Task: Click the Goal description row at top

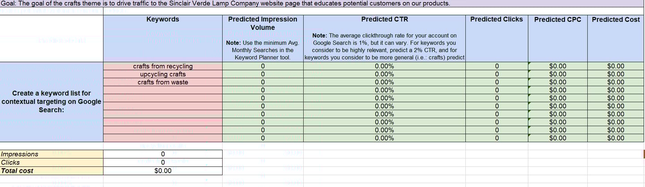Action: pyautogui.click(x=224, y=4)
